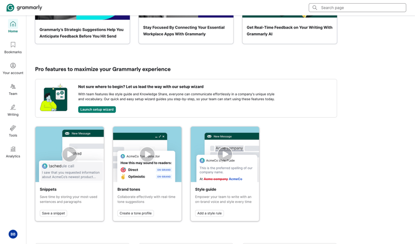Play the Snippets video
Image resolution: width=415 pixels, height=244 pixels.
click(x=70, y=154)
